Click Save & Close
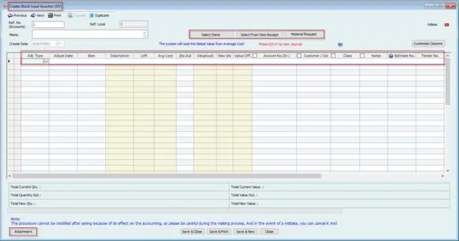 (x=192, y=231)
